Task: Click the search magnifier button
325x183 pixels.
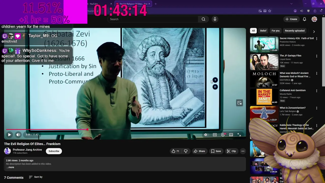Action: tap(203, 19)
